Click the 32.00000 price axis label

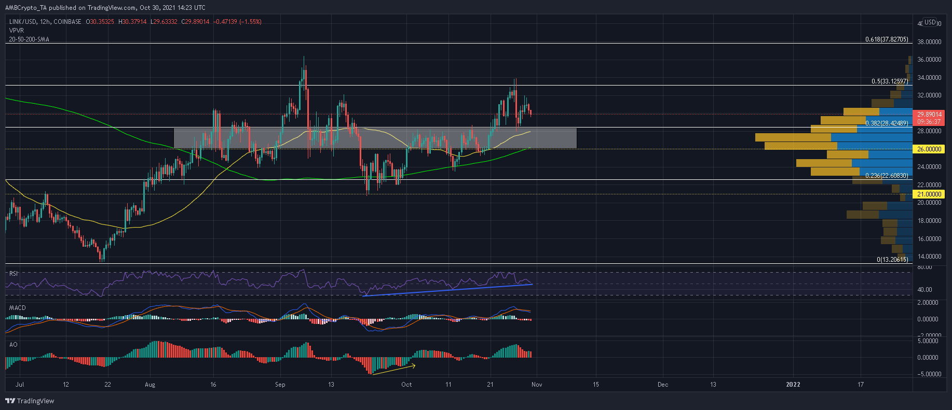click(x=929, y=95)
